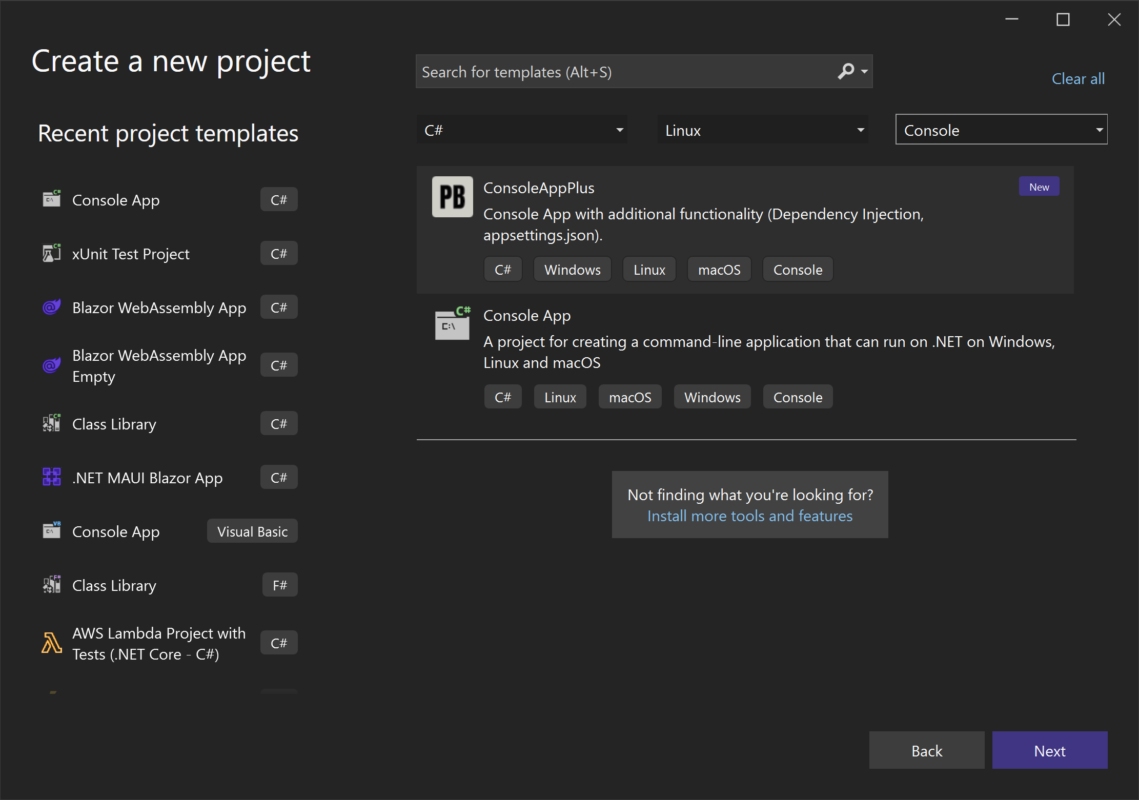Image resolution: width=1139 pixels, height=800 pixels.
Task: Open the C# language filter dropdown
Action: coord(522,130)
